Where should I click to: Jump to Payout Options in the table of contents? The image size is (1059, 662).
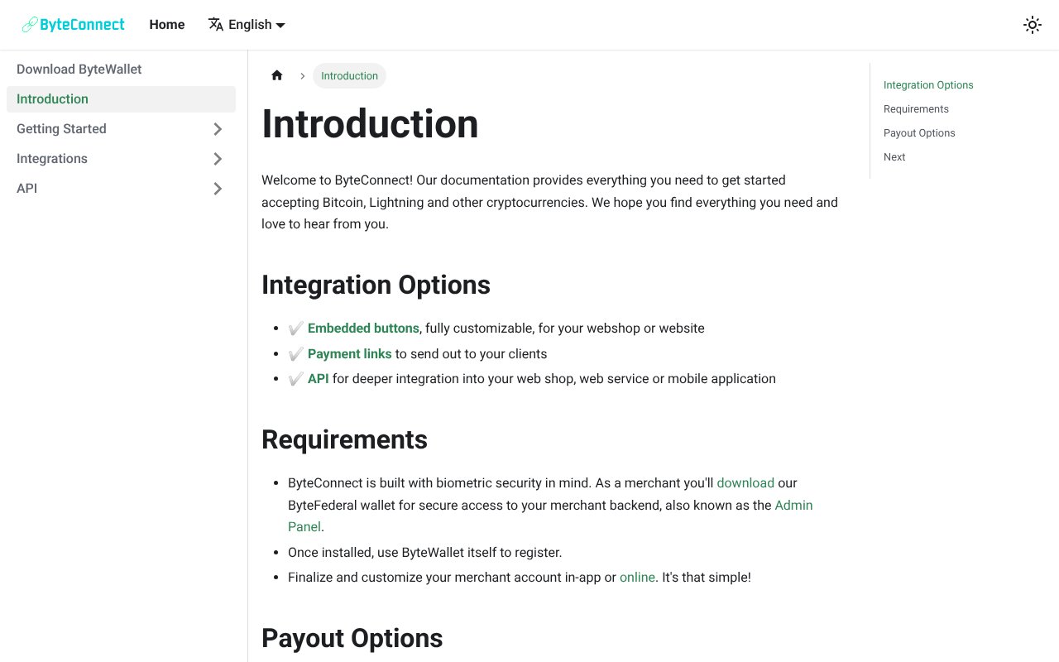919,132
